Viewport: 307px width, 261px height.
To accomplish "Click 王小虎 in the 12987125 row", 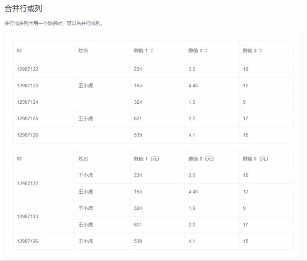I will (x=85, y=118).
